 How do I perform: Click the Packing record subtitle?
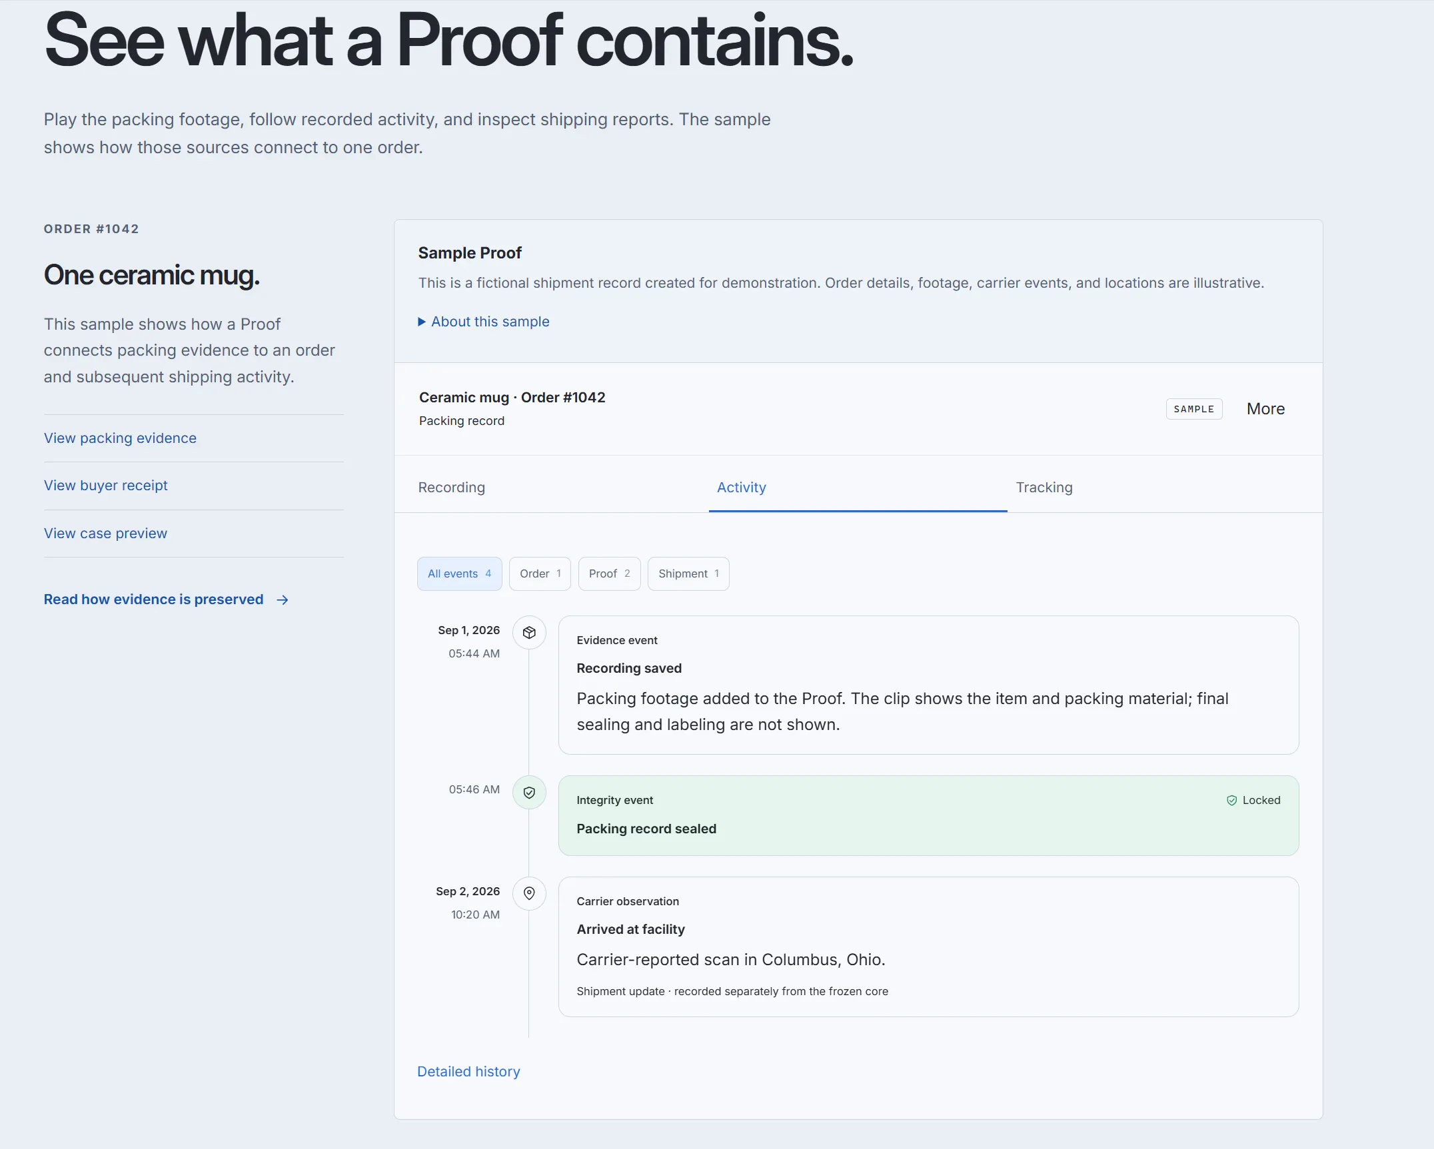(x=462, y=421)
